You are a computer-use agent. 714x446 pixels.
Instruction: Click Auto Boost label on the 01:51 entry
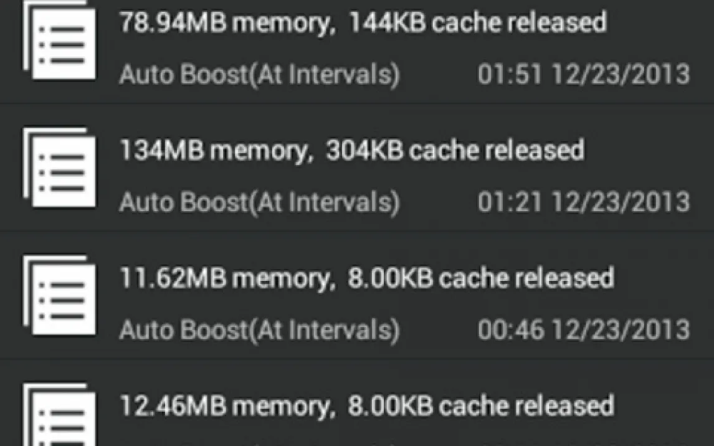(259, 75)
